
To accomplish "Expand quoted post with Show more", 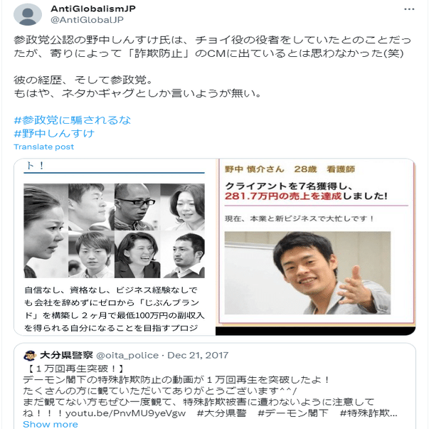I will tap(51, 424).
